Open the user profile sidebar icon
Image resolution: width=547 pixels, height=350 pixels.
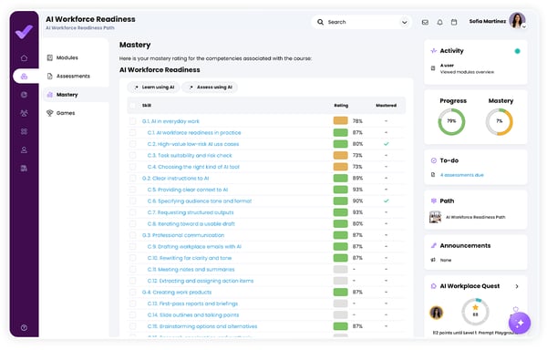tap(24, 149)
